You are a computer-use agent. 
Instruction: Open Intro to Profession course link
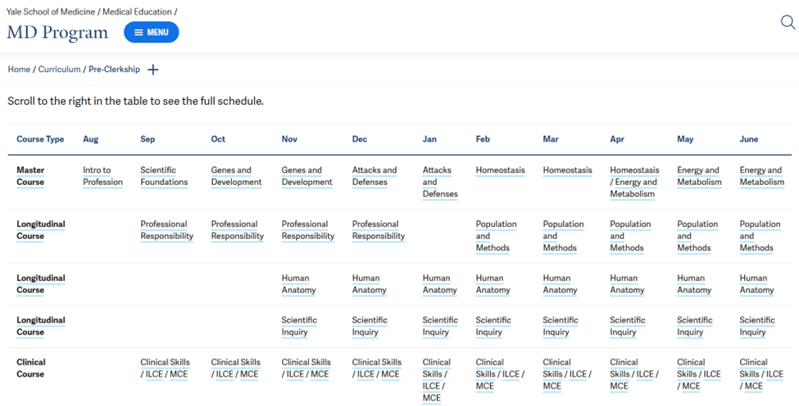(x=103, y=176)
